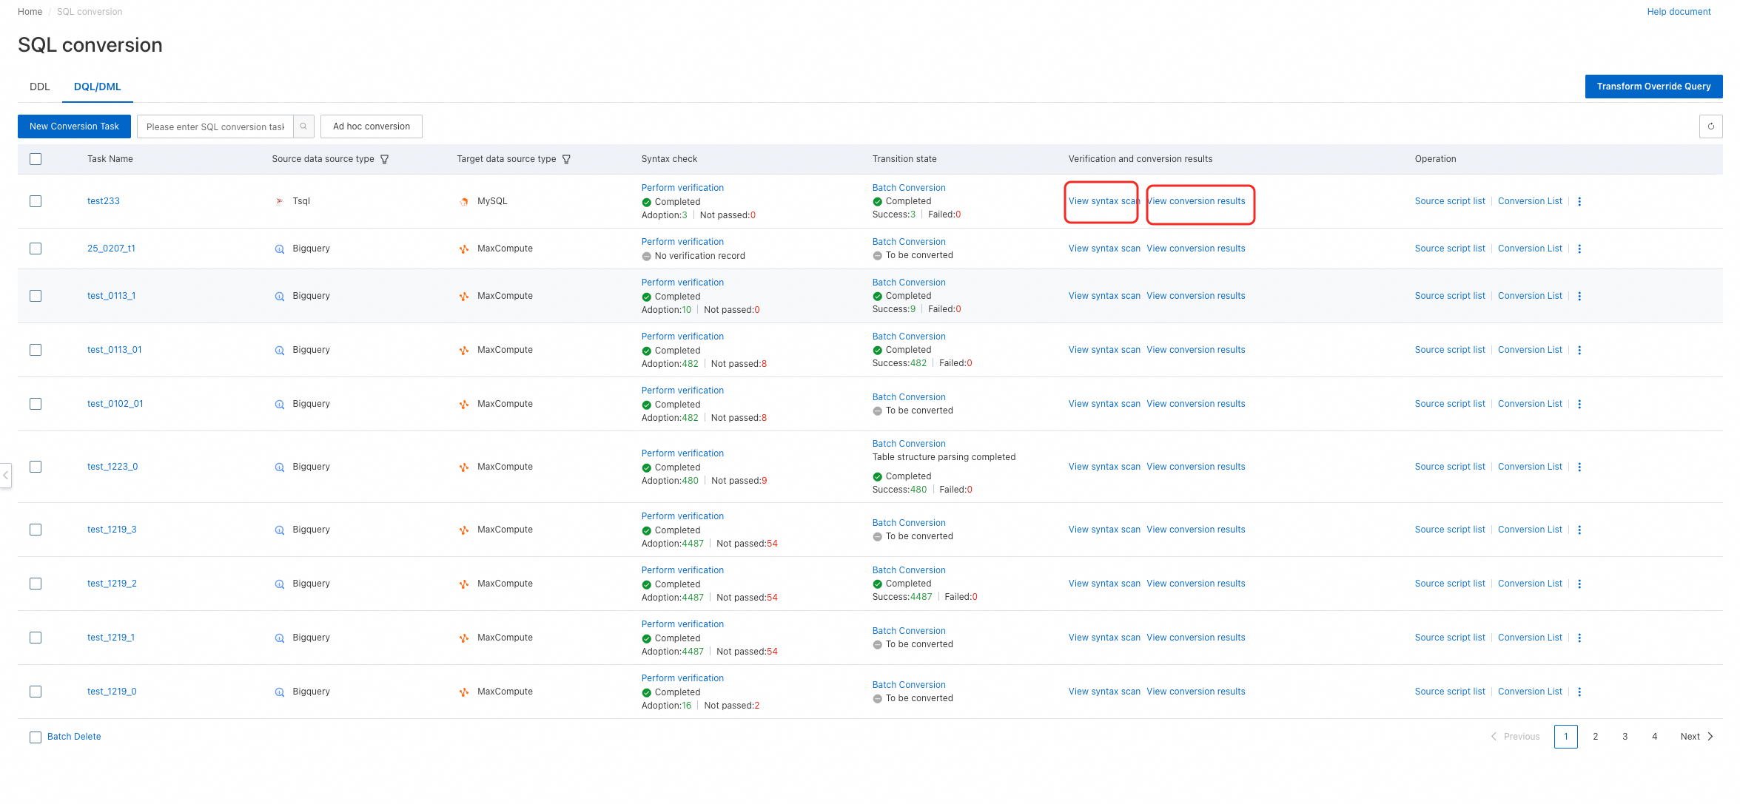Expand the collapsed left sidebar arrow

point(5,475)
